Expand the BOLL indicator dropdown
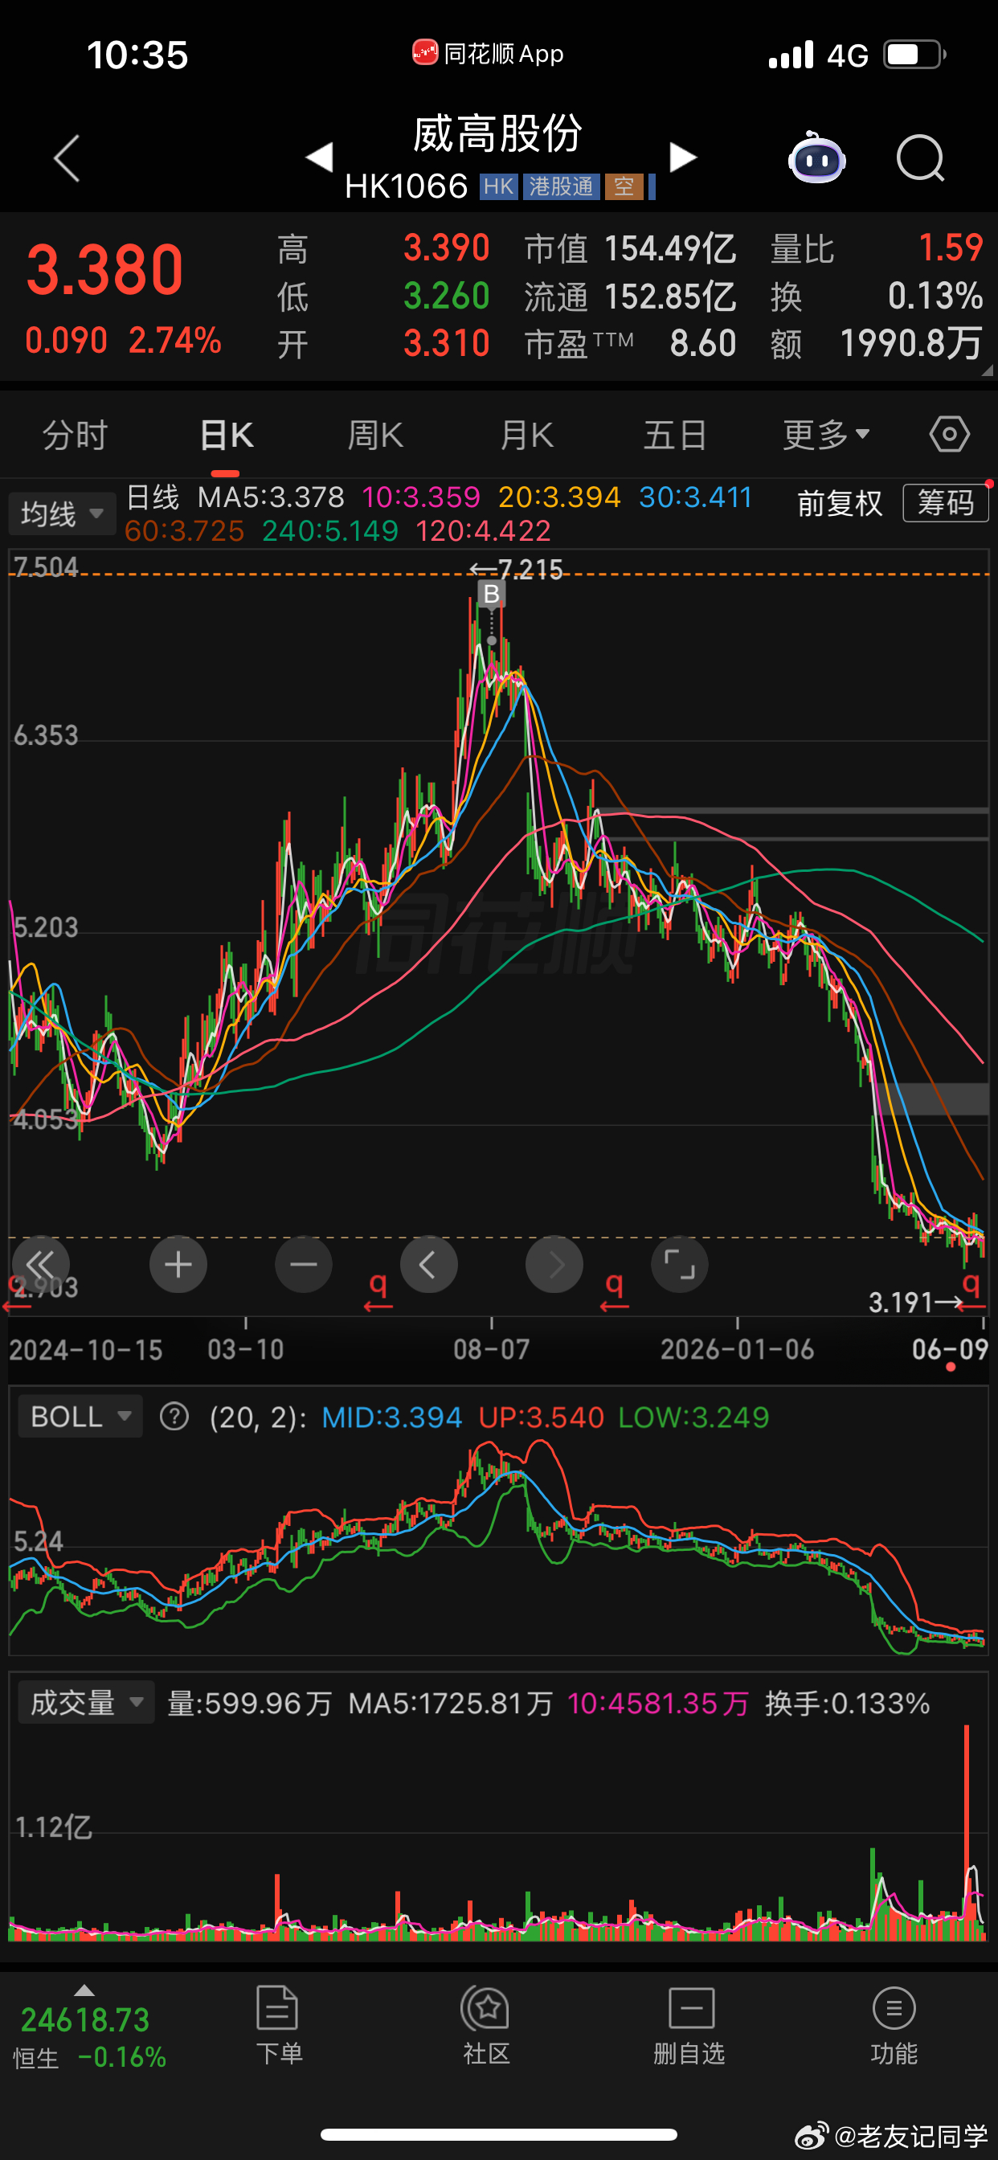998x2160 pixels. tap(80, 1417)
